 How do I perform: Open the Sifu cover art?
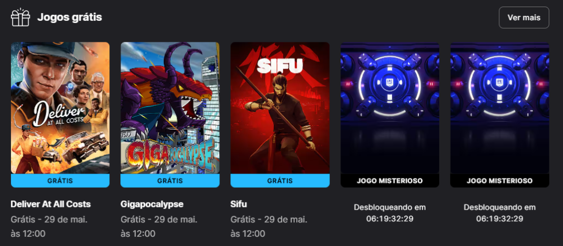(280, 108)
